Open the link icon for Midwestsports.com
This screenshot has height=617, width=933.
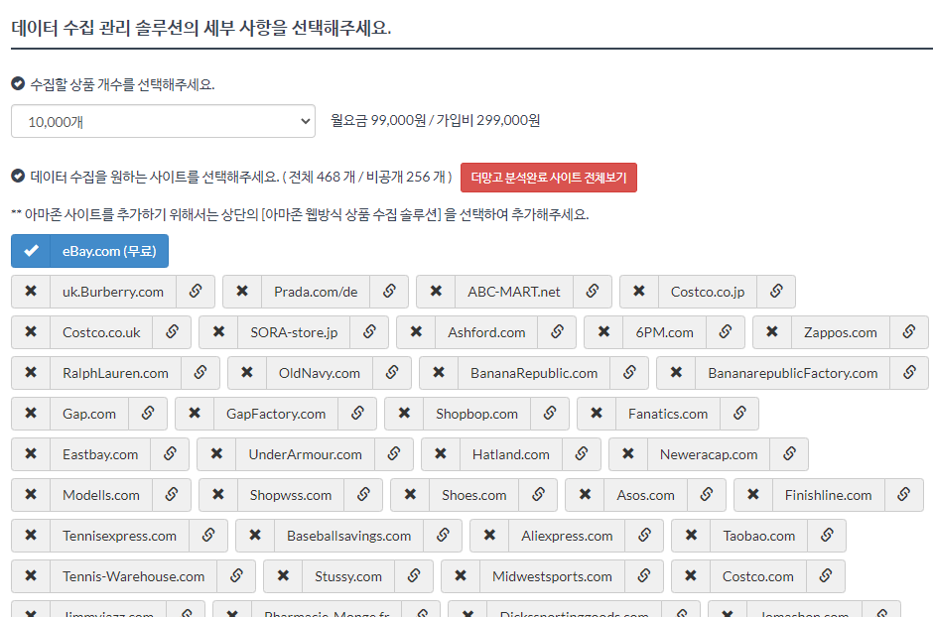tap(644, 576)
